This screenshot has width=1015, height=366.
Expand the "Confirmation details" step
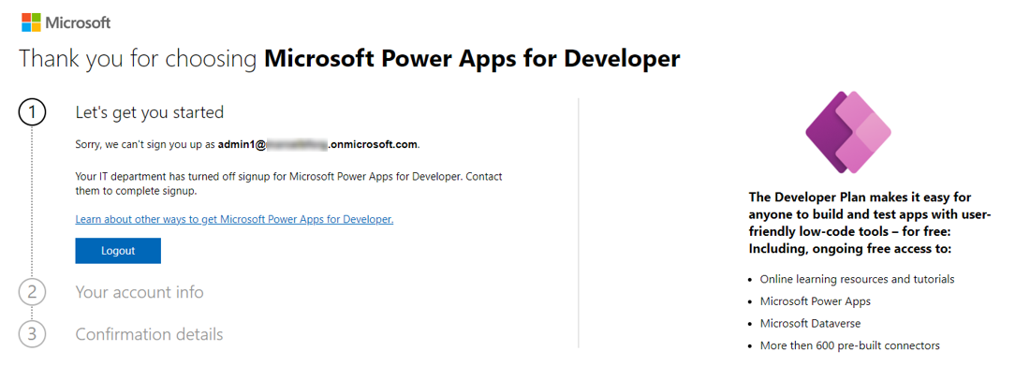(149, 334)
